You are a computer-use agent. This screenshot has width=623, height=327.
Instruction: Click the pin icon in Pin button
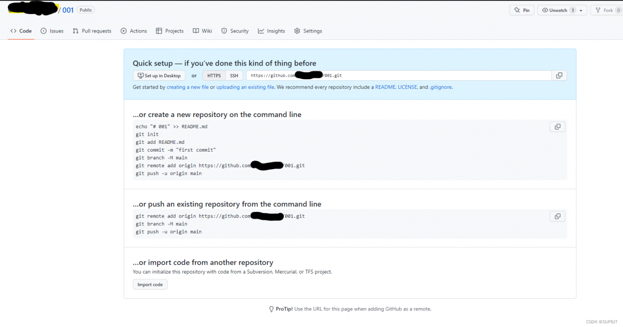pyautogui.click(x=517, y=10)
